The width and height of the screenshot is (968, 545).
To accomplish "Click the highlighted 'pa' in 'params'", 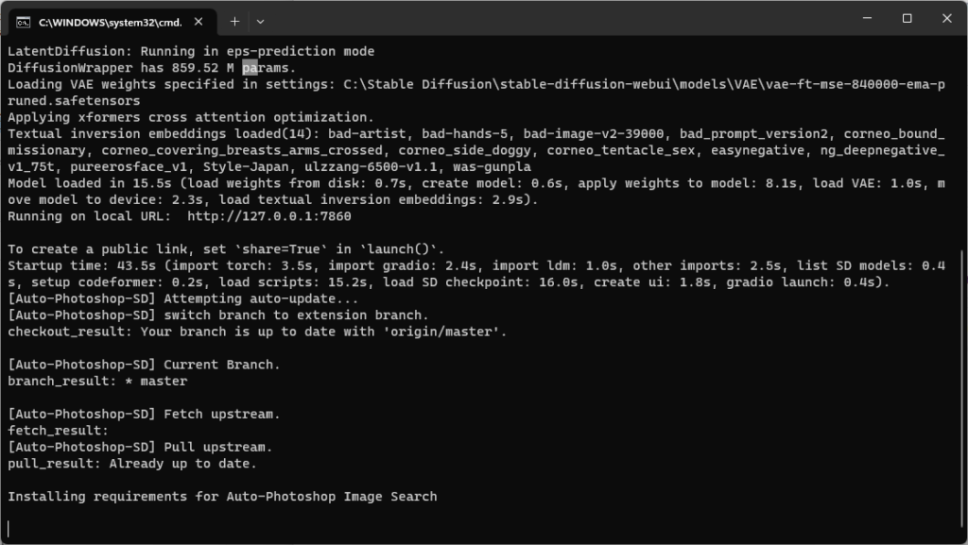I will (x=250, y=68).
